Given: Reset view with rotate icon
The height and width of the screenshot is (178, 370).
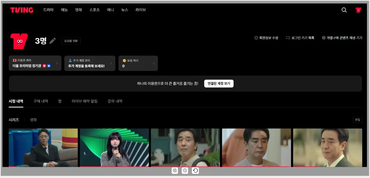Looking at the screenshot, I should (x=195, y=170).
